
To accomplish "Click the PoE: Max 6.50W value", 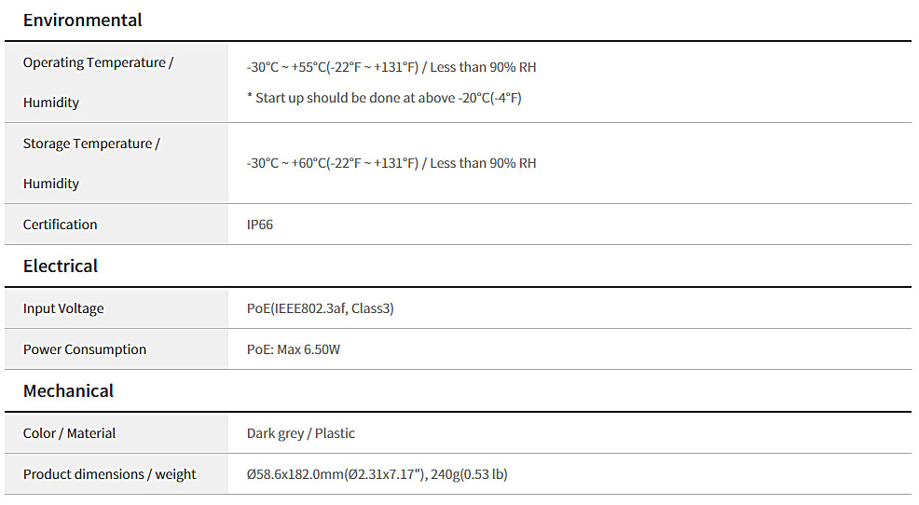I will [293, 349].
